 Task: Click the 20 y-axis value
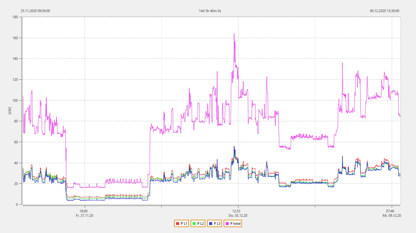click(17, 184)
